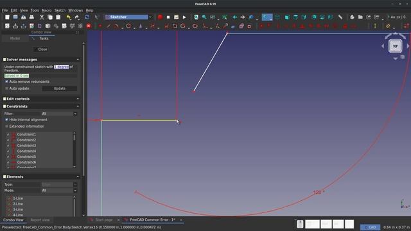Click the Measure distance ruler icon

point(340,17)
